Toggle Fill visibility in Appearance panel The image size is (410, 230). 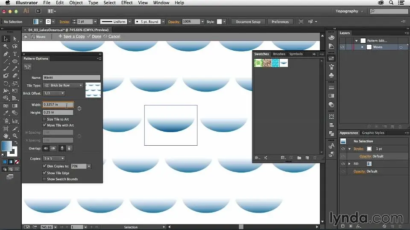(343, 164)
